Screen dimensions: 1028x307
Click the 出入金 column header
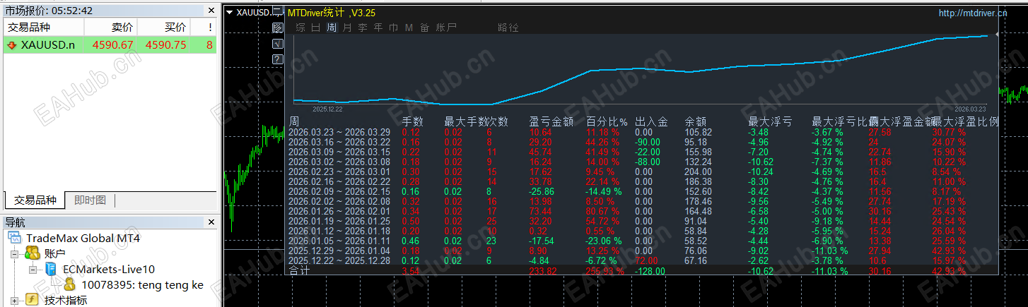651,122
